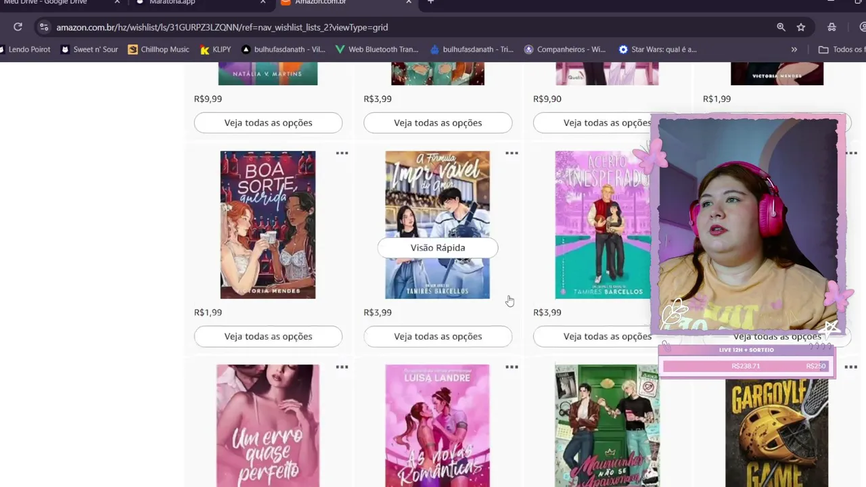The width and height of the screenshot is (866, 487).
Task: Open As Novas Românticas book cover
Action: pyautogui.click(x=438, y=425)
